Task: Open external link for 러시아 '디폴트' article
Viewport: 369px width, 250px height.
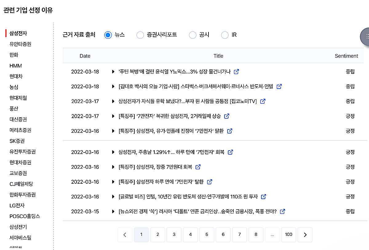Action: (x=282, y=211)
